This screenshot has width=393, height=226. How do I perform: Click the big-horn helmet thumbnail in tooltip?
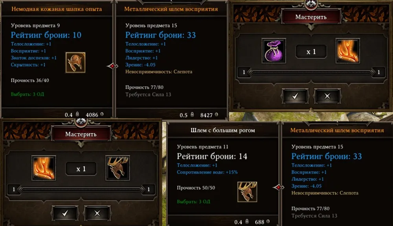247,192
